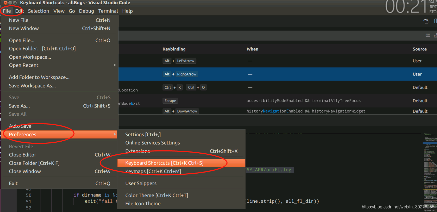437x212 pixels.
Task: Click line number 50 in editor
Action: coord(29,195)
